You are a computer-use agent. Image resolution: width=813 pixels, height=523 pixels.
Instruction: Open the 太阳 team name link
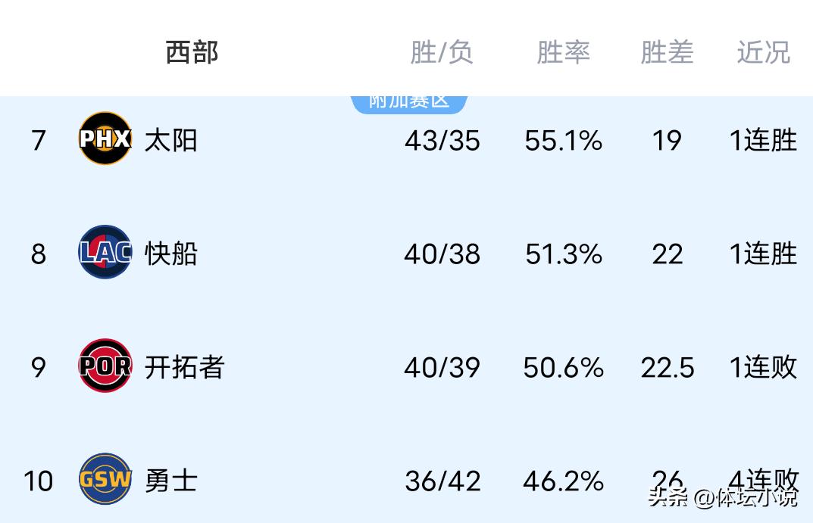[x=171, y=140]
